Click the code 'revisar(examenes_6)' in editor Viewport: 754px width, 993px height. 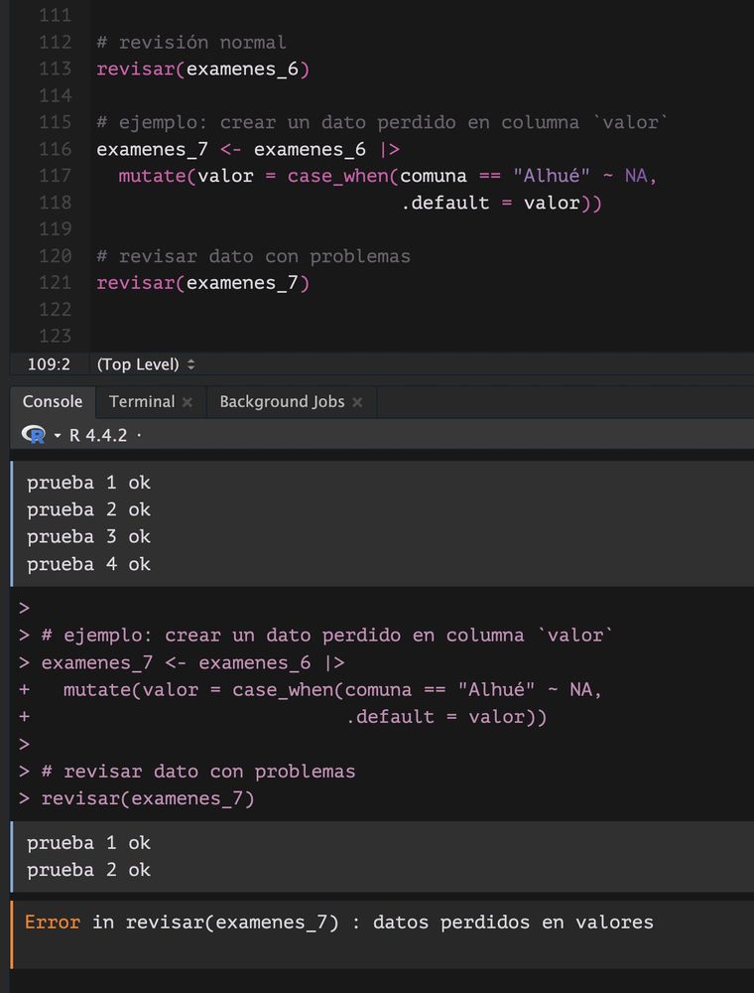203,69
